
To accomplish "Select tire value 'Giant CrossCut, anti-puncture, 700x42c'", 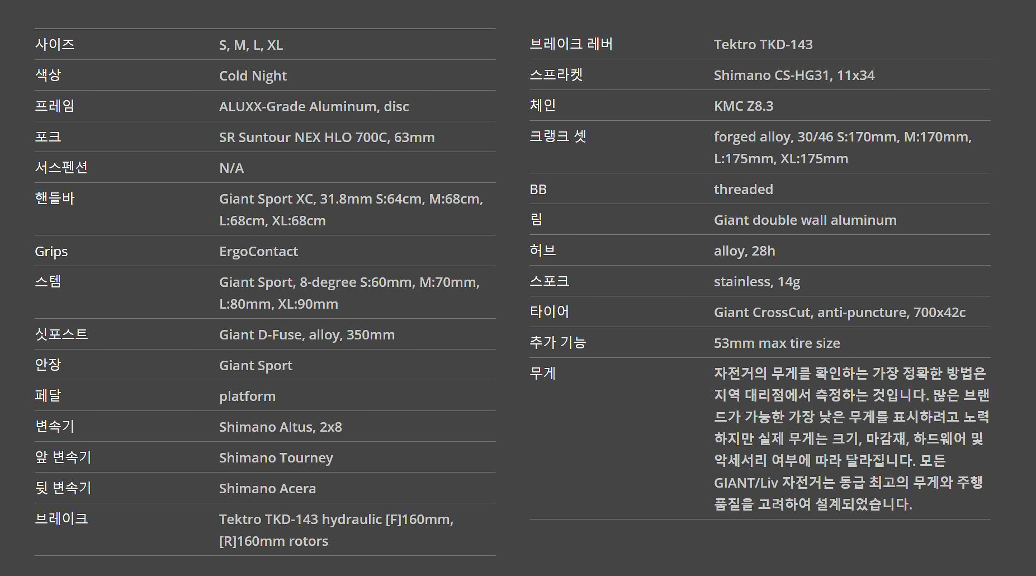I will 839,313.
